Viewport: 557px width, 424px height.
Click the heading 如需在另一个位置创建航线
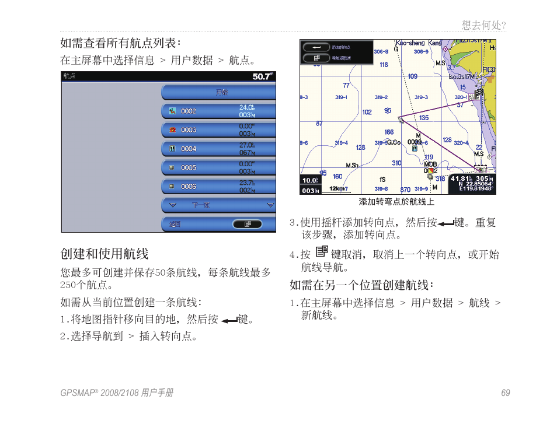point(361,285)
